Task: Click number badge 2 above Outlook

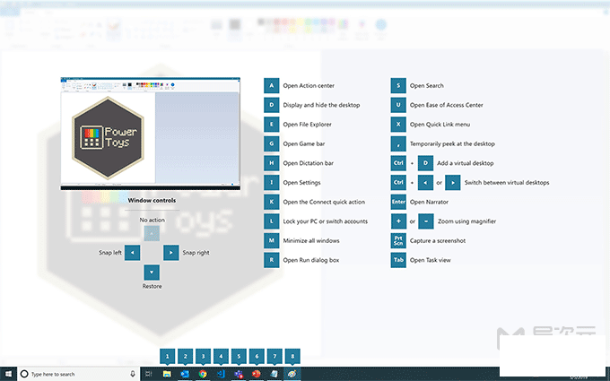Action: tap(185, 356)
